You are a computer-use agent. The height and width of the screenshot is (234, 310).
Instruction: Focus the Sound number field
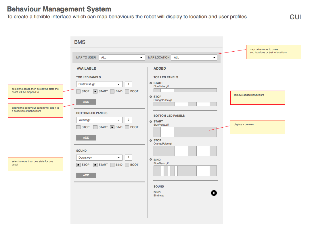click(128, 158)
